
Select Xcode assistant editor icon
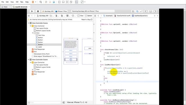pyautogui.click(x=137, y=11)
